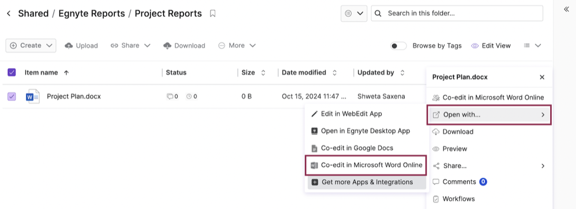The width and height of the screenshot is (576, 209).
Task: Open Comments from the context menu
Action: click(x=459, y=182)
